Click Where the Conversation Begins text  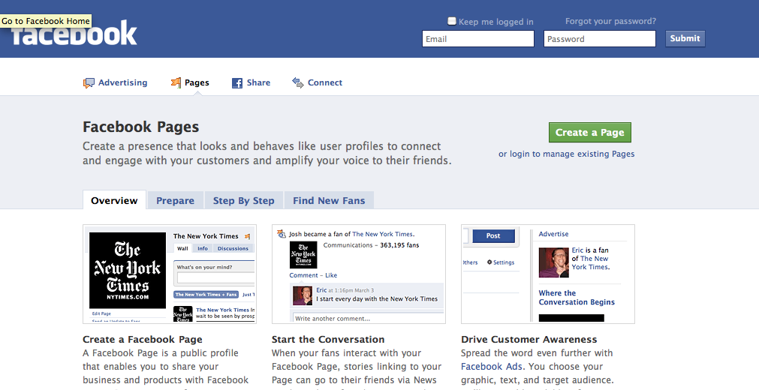coord(577,298)
